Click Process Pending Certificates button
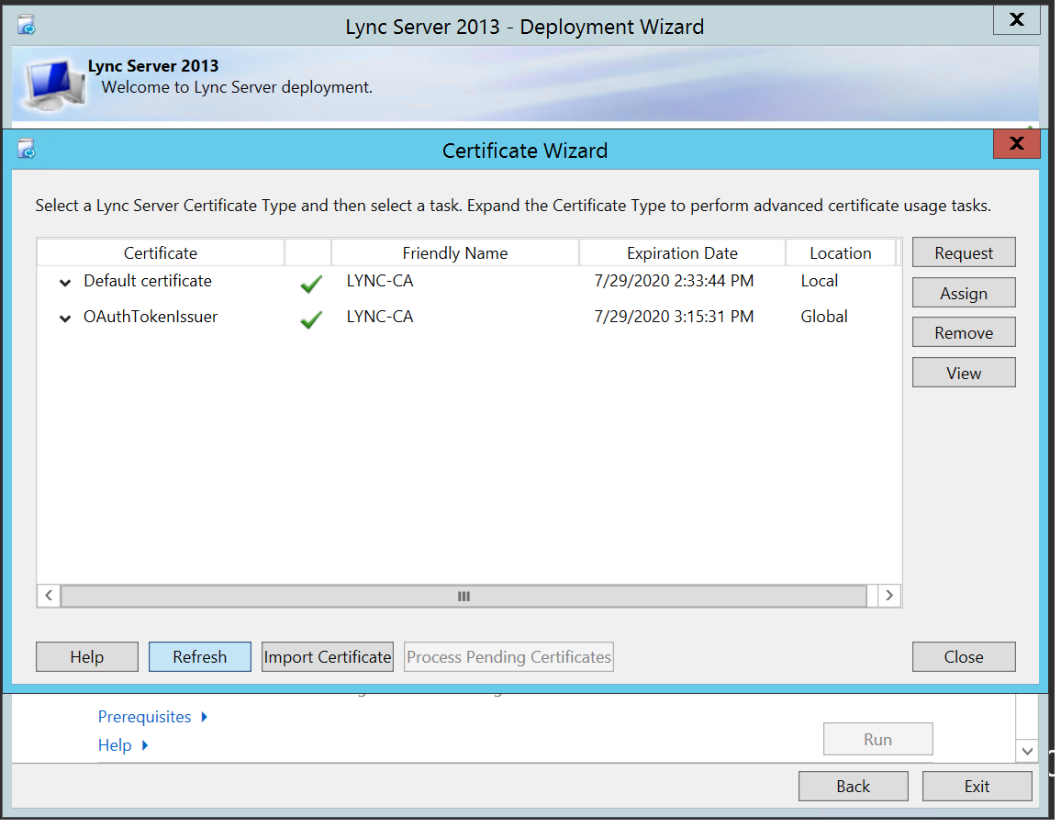The width and height of the screenshot is (1061, 827). [508, 656]
